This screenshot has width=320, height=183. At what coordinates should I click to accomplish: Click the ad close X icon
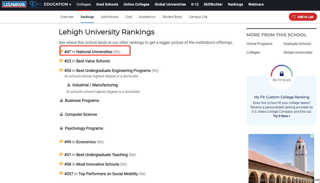312,136
